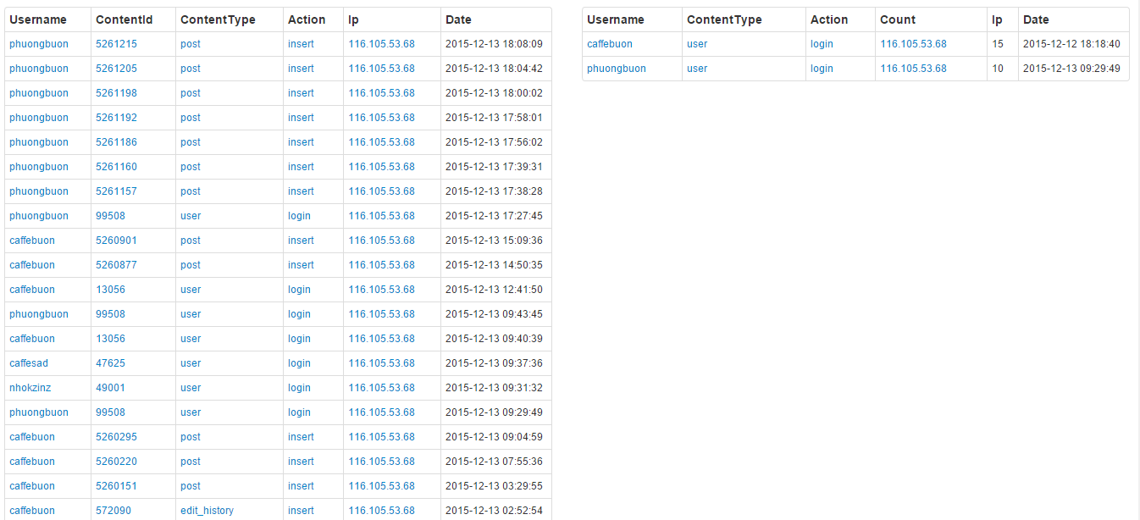The image size is (1140, 520).
Task: Select the date 2015-12-13 09:43:45
Action: pos(494,314)
